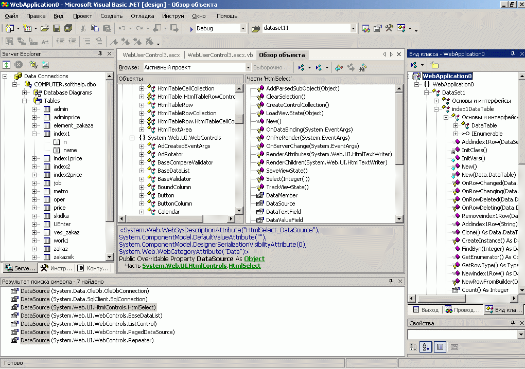525x369 pixels.
Task: Click the Выборочно button
Action: coord(272,67)
